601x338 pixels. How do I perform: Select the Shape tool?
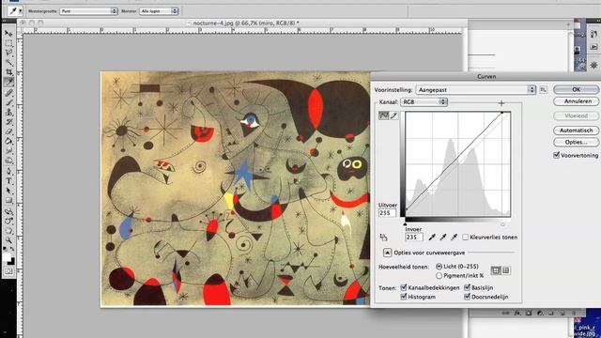point(8,201)
